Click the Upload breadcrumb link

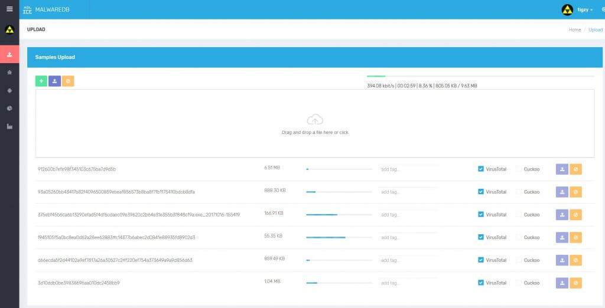click(x=596, y=30)
